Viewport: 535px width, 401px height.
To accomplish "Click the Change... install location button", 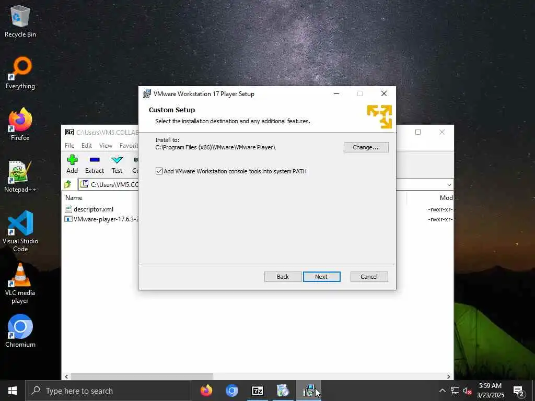I will [366, 147].
